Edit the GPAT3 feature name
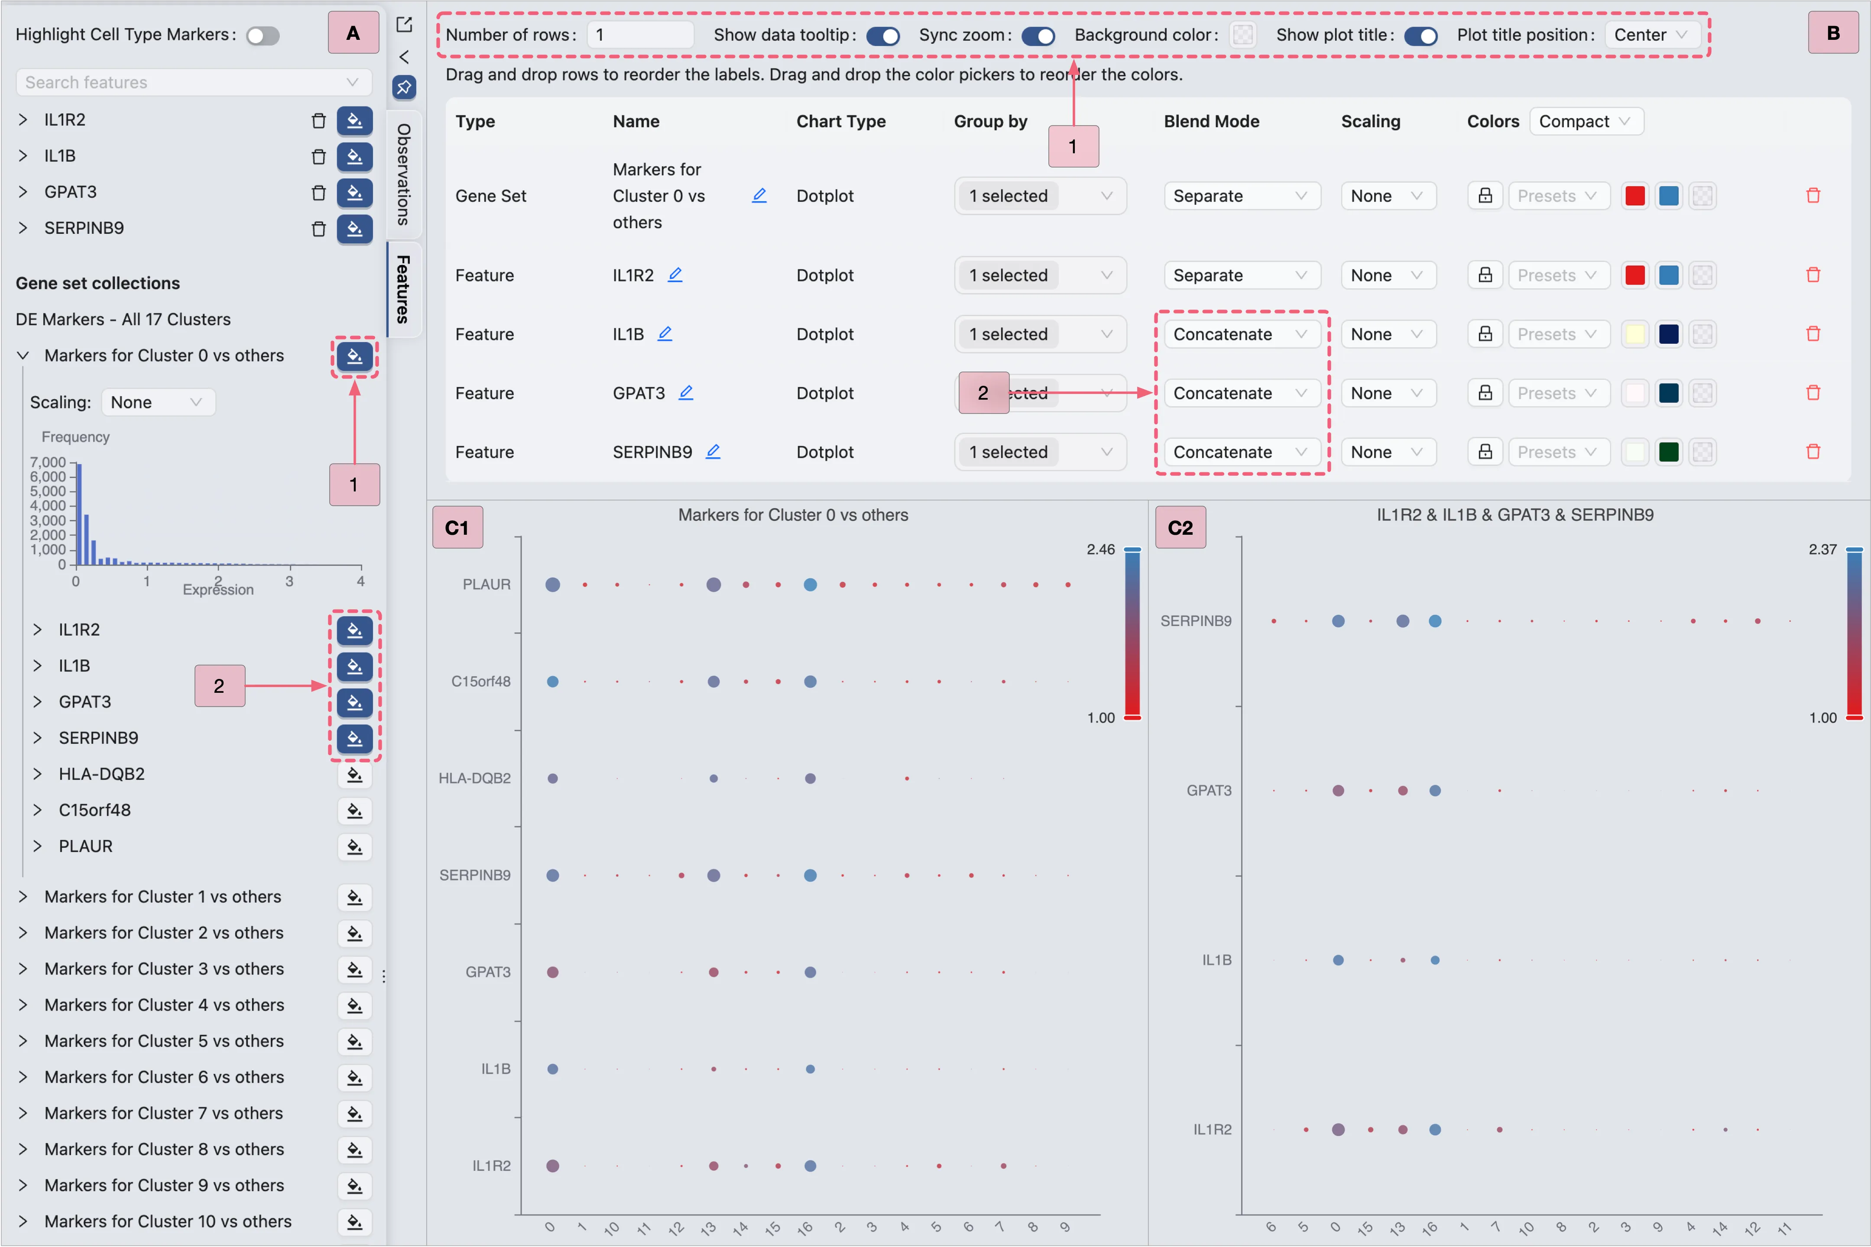Viewport: 1871px width, 1247px height. (x=686, y=392)
